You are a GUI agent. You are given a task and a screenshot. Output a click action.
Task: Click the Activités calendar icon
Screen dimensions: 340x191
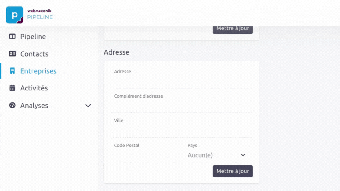(12, 88)
